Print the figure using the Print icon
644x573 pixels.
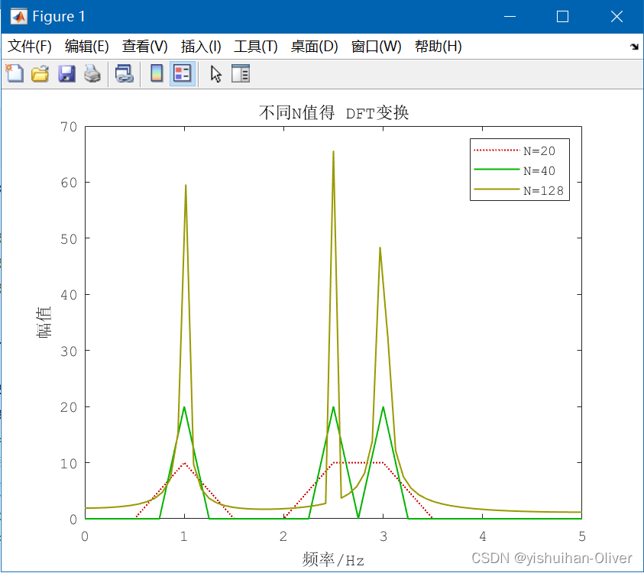(91, 73)
